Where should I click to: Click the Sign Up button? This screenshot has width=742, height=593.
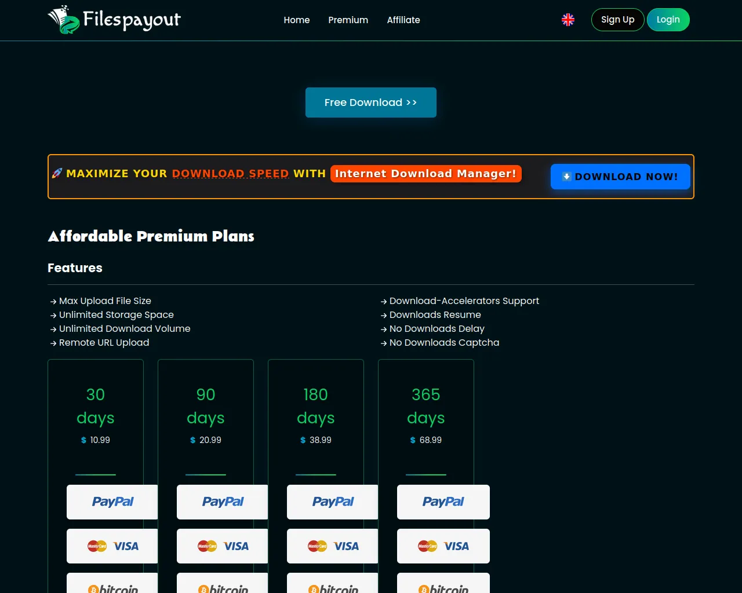(617, 20)
